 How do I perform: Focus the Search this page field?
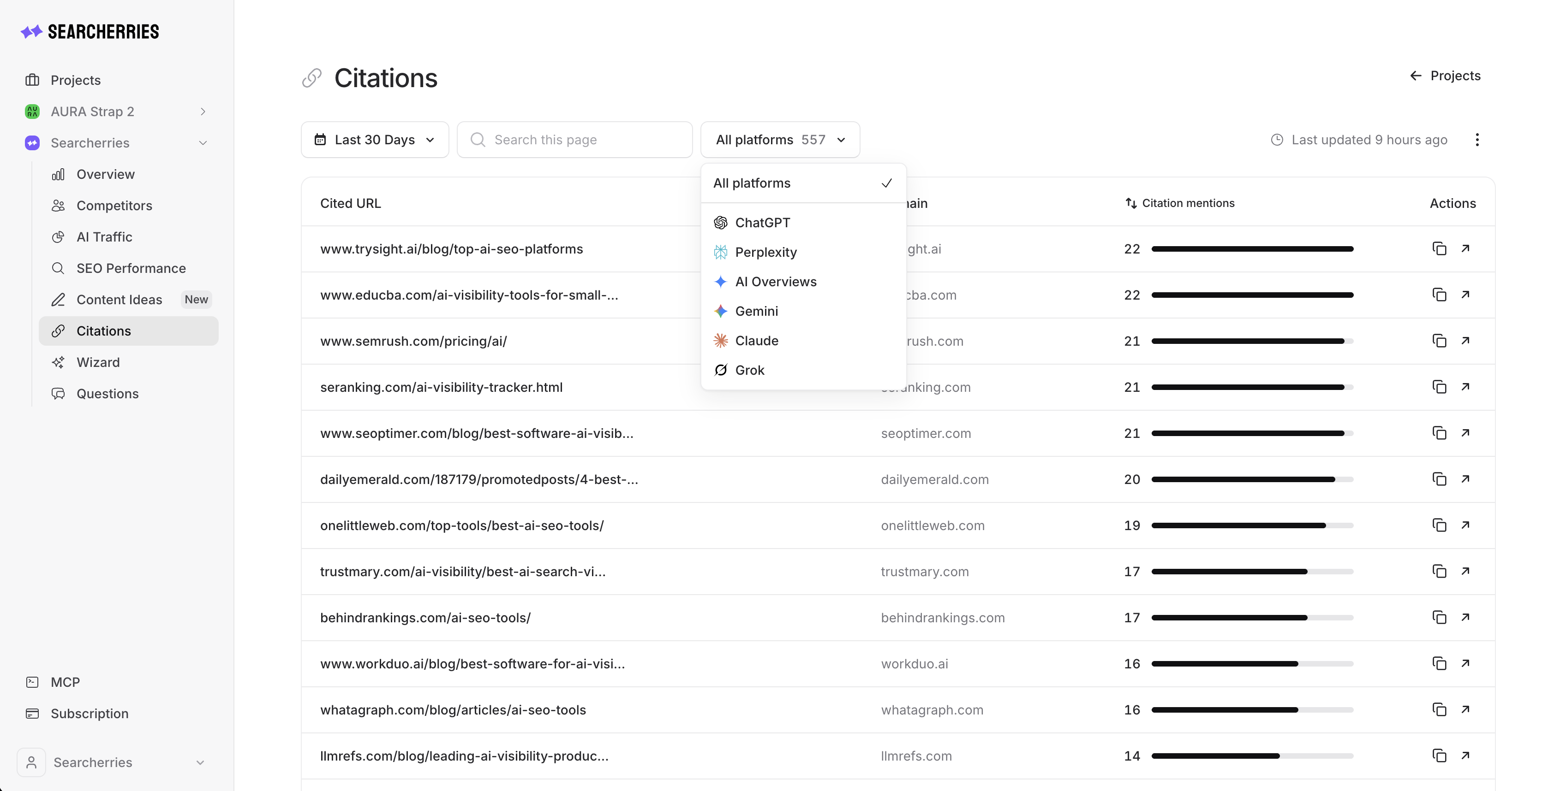tap(574, 140)
